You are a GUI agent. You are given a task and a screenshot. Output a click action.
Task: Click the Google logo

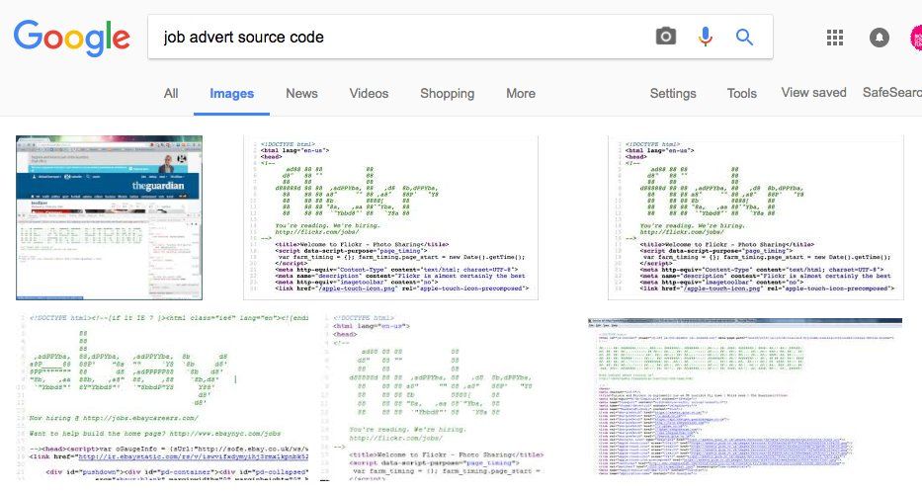pyautogui.click(x=71, y=38)
